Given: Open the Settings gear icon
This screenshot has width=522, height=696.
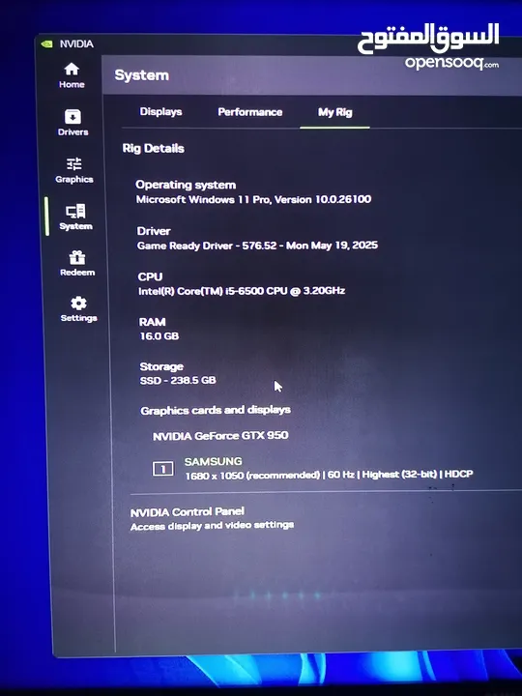Looking at the screenshot, I should [x=78, y=304].
